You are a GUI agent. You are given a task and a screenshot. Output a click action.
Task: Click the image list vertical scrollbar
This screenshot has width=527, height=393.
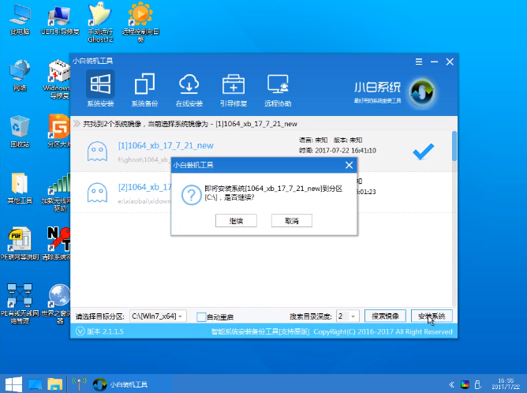pos(454,147)
